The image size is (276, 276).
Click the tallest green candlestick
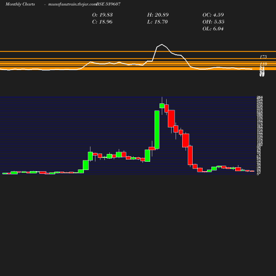point(157,130)
